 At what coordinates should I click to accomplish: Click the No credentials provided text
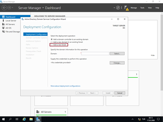pos(61,62)
